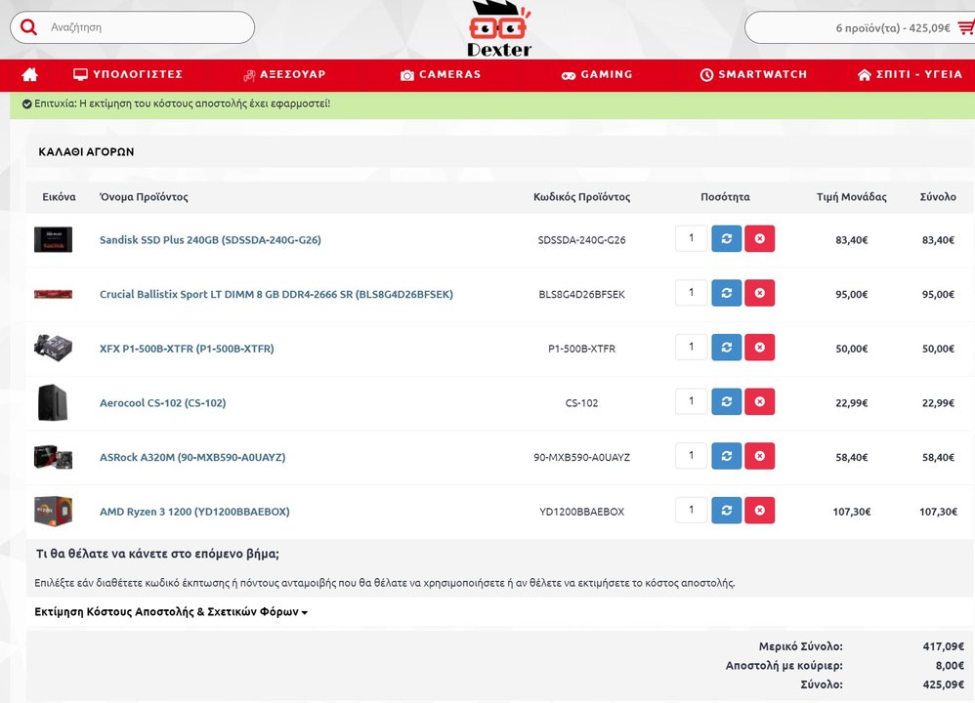Click the Αποστολή με κούριερ value 8,00€
Screen dimensions: 975x703
click(x=950, y=665)
